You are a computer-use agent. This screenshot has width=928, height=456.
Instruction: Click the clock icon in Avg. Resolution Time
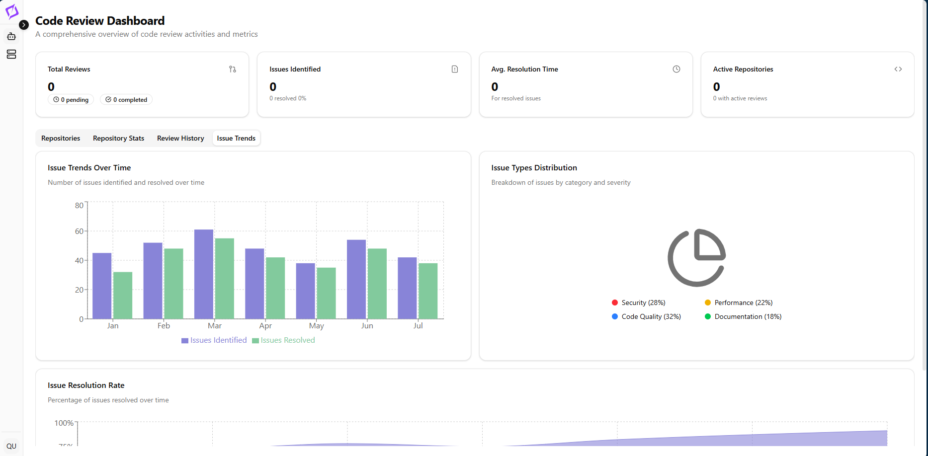coord(676,69)
